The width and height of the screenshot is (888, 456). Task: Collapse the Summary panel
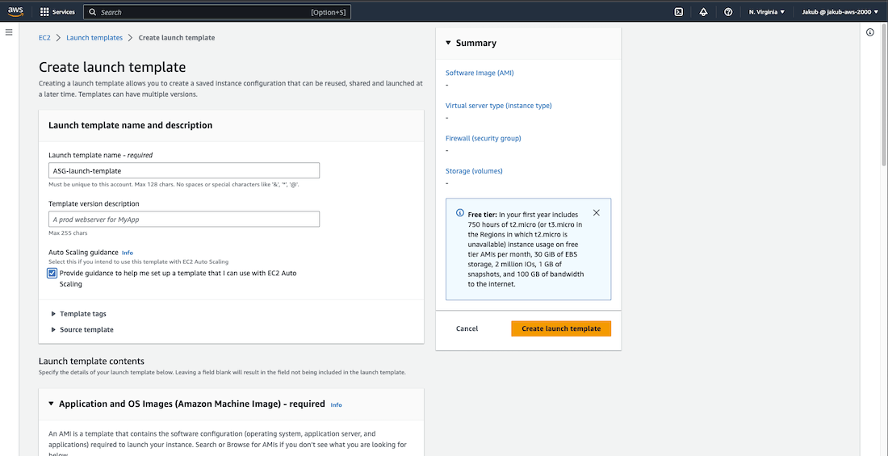[448, 43]
